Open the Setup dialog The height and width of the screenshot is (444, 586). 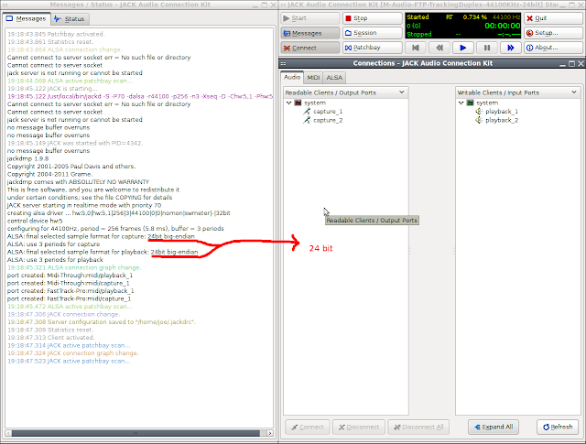tap(553, 33)
